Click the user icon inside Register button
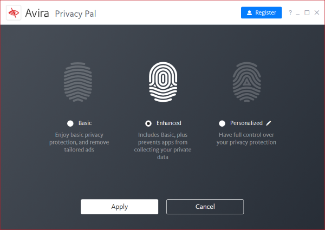Screen dimensions: 325x230 [249, 13]
